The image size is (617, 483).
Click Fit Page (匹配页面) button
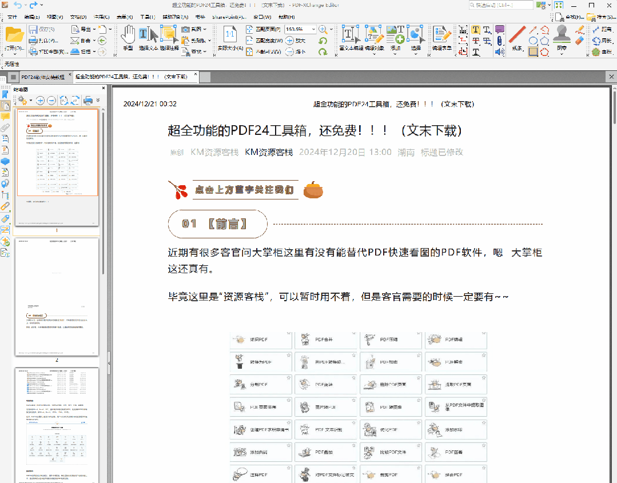[263, 29]
